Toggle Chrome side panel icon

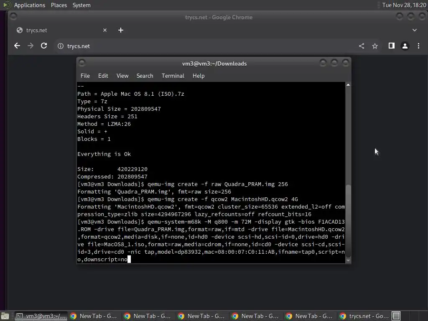click(x=391, y=46)
